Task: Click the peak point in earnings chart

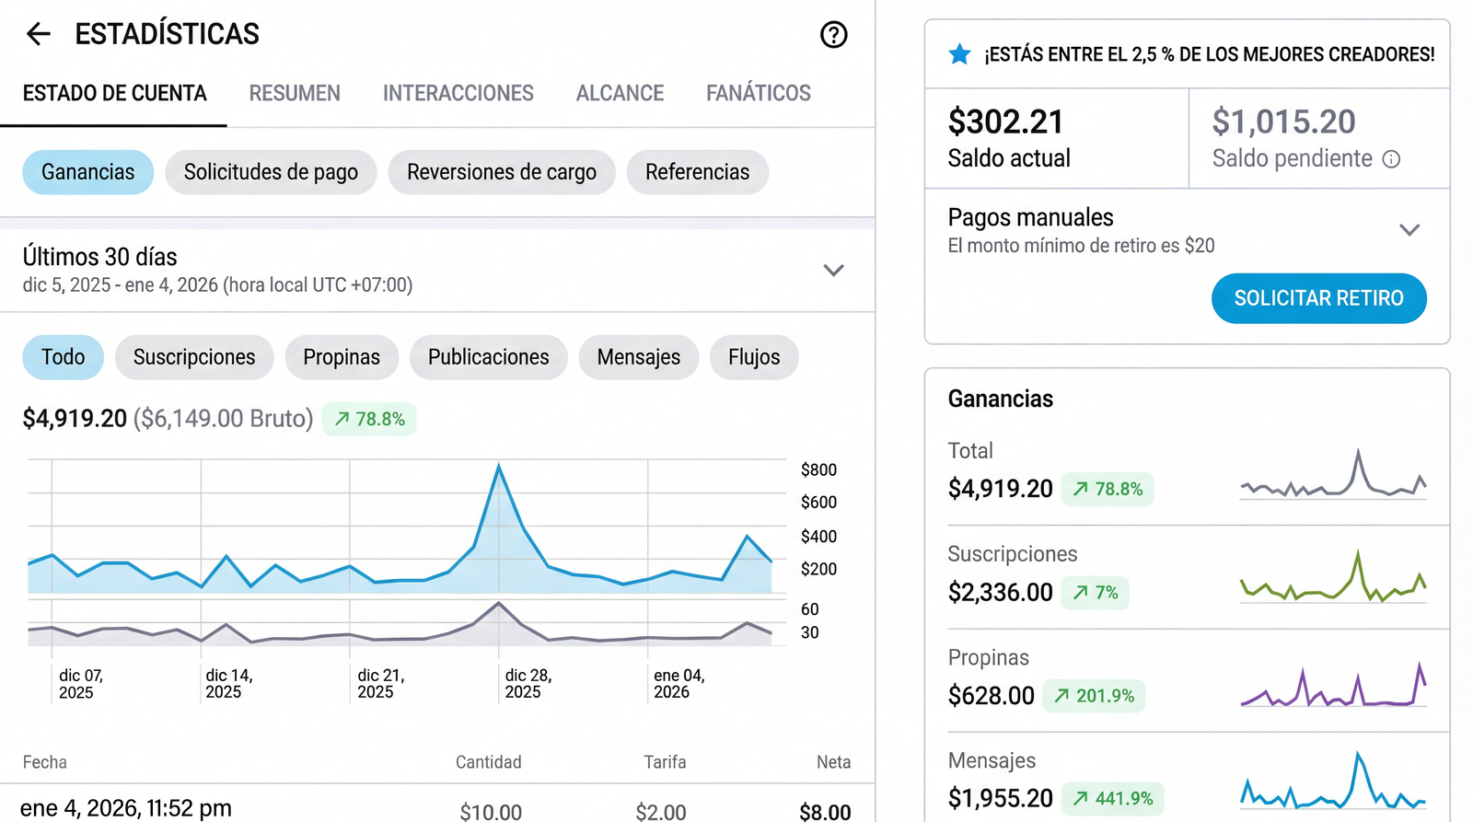Action: tap(499, 467)
